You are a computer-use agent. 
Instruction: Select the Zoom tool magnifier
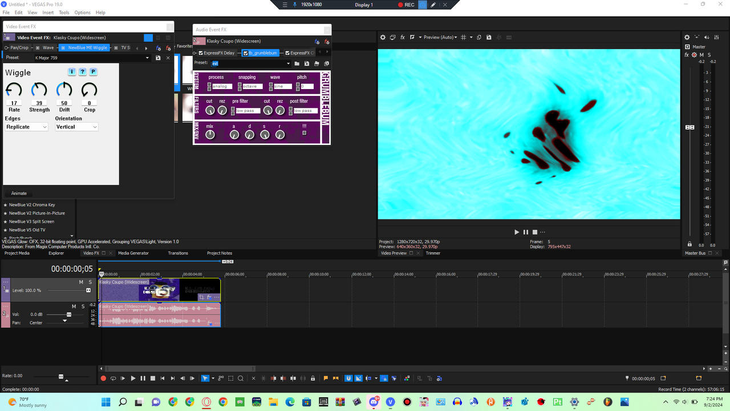tap(241, 378)
